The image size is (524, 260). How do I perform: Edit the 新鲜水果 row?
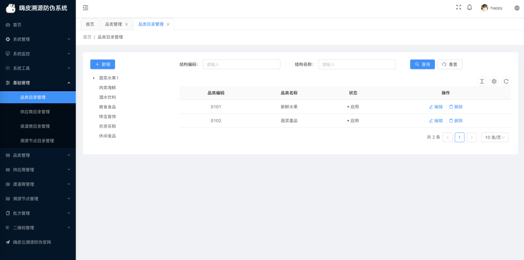pyautogui.click(x=436, y=107)
